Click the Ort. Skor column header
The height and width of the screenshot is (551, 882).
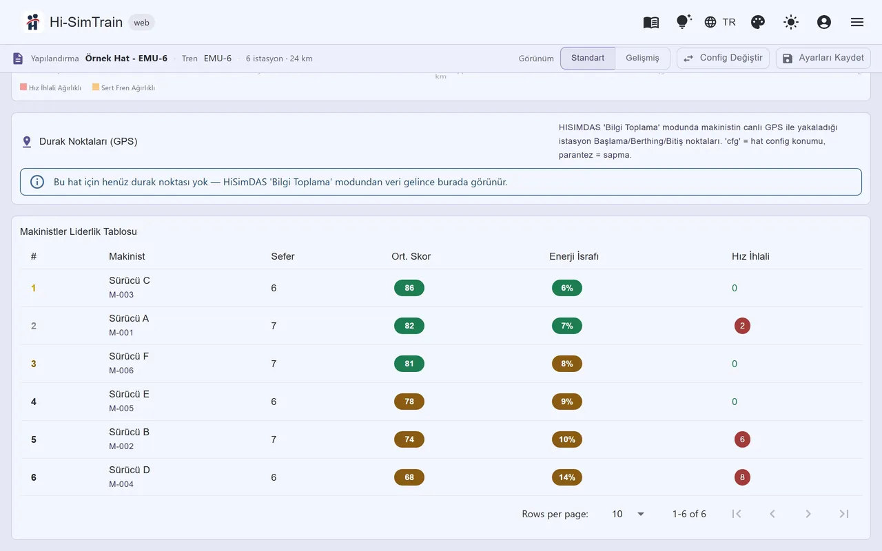[411, 256]
